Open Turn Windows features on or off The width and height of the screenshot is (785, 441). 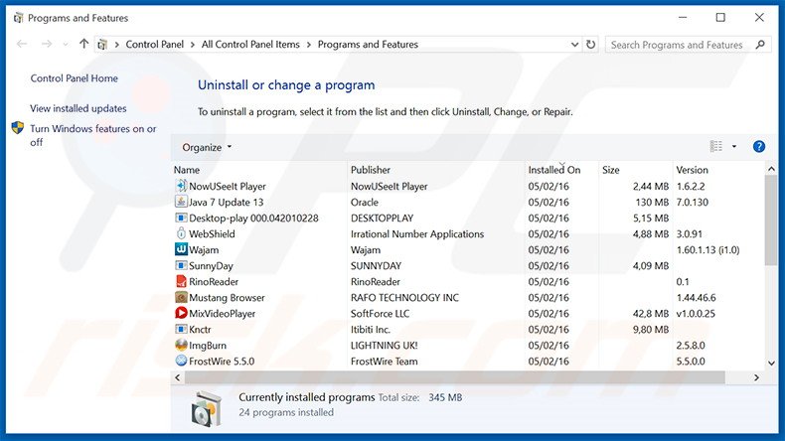tap(93, 135)
